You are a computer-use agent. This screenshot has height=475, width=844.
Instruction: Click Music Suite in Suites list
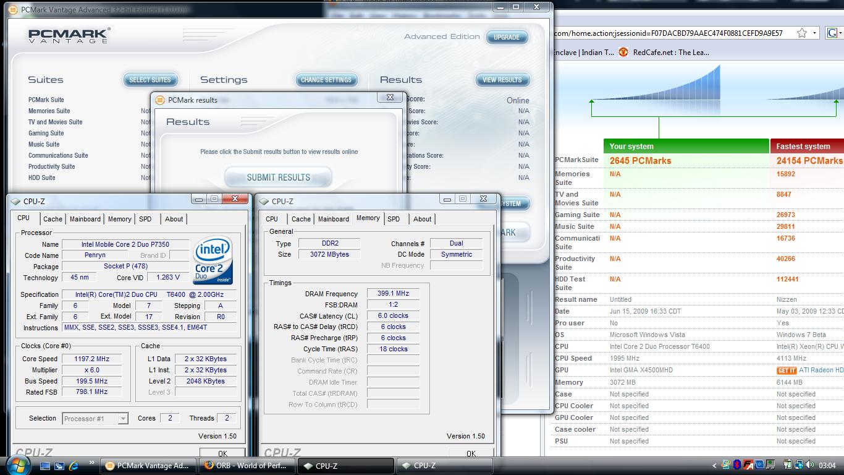pyautogui.click(x=44, y=144)
